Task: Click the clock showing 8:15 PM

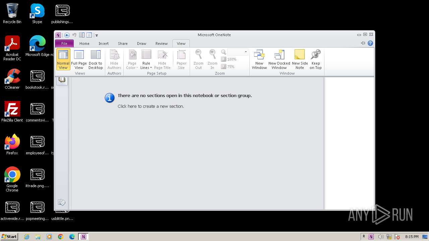Action: [412, 237]
